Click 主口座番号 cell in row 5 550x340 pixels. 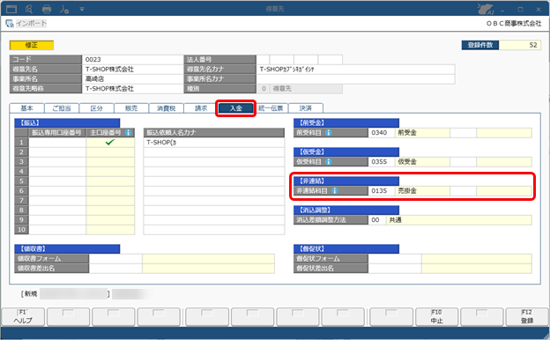(110, 181)
